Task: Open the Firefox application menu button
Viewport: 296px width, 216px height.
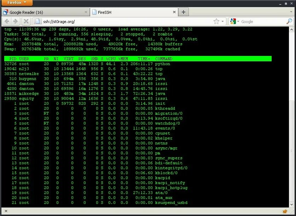Action: pyautogui.click(x=17, y=2)
